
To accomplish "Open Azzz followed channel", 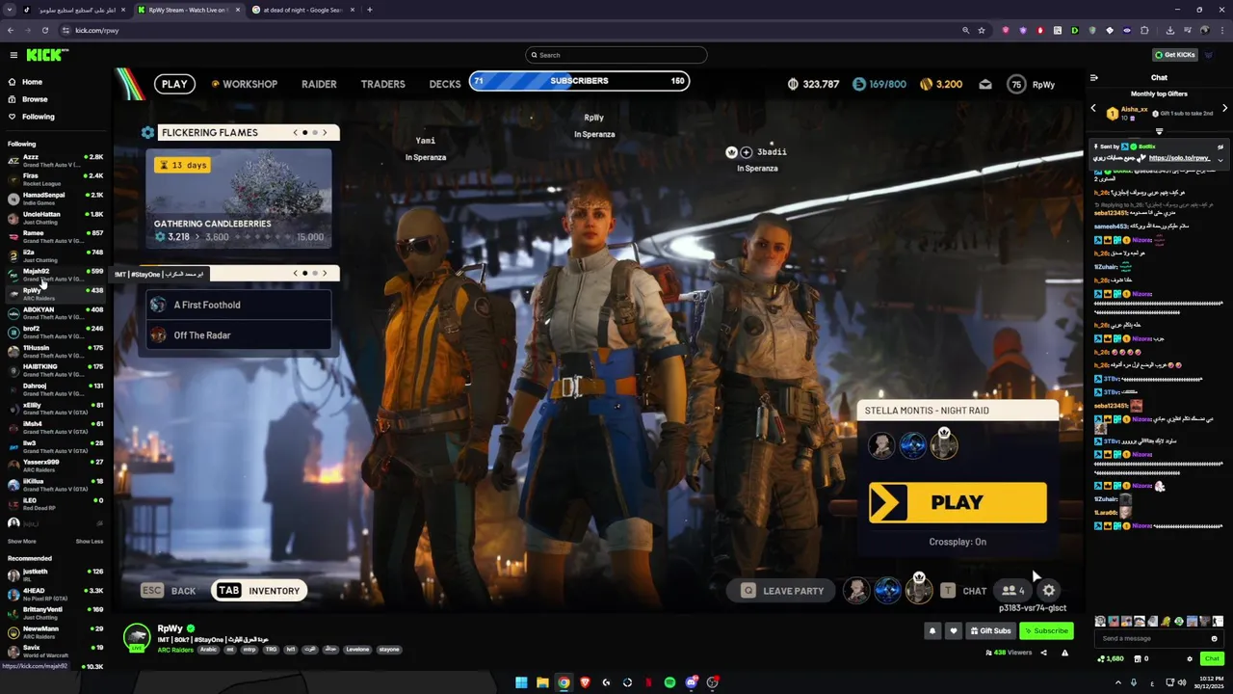I will pos(57,160).
